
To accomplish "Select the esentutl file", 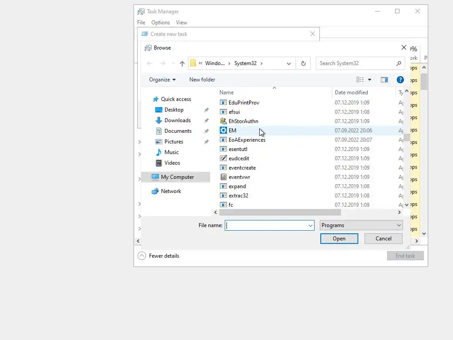I will click(238, 149).
